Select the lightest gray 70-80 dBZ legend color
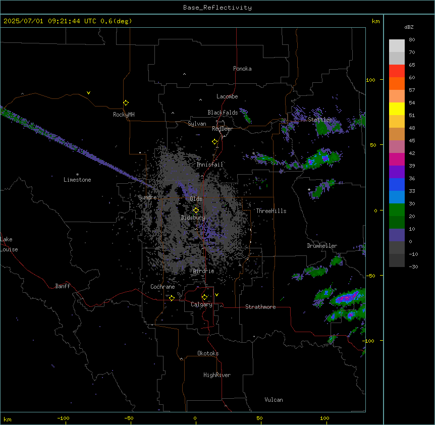The height and width of the screenshot is (425, 435). [397, 46]
